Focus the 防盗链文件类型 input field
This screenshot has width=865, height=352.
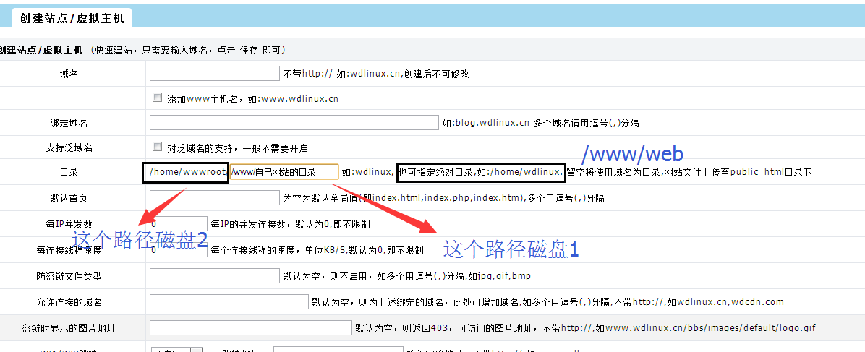click(x=214, y=275)
